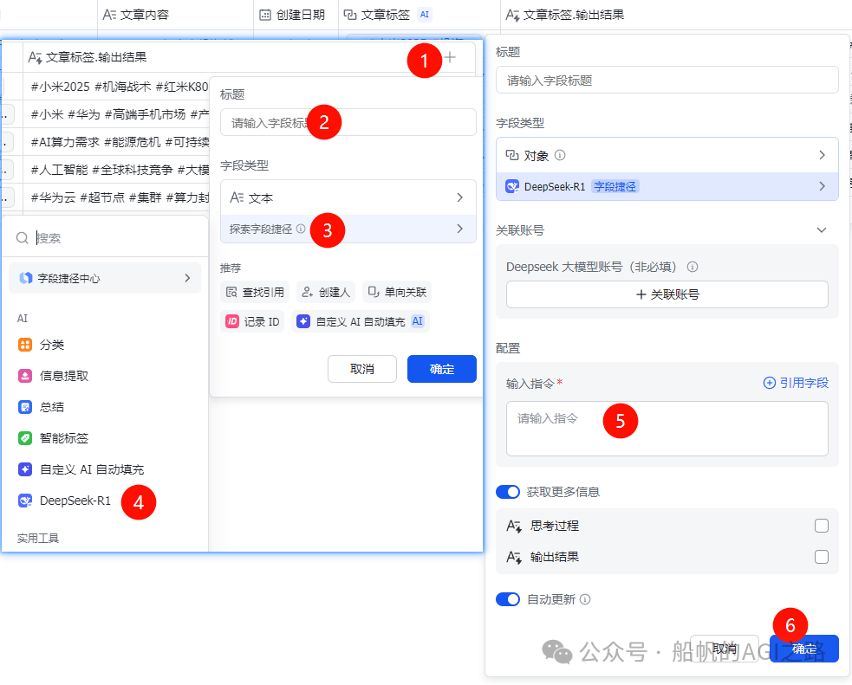Screen dimensions: 852x685
Task: Expand the 文本 field type row
Action: pyautogui.click(x=348, y=197)
